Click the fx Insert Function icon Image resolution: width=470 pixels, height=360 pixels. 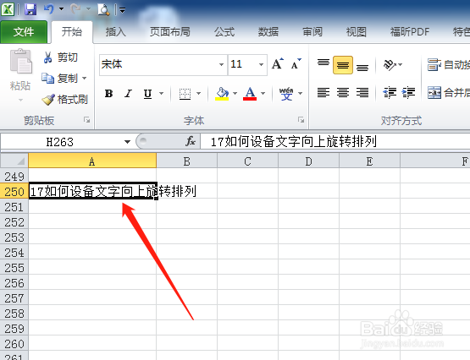pos(191,141)
